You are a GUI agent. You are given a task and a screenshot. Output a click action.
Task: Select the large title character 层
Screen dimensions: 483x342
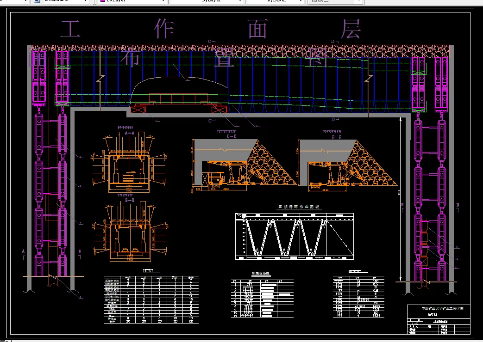tap(351, 29)
